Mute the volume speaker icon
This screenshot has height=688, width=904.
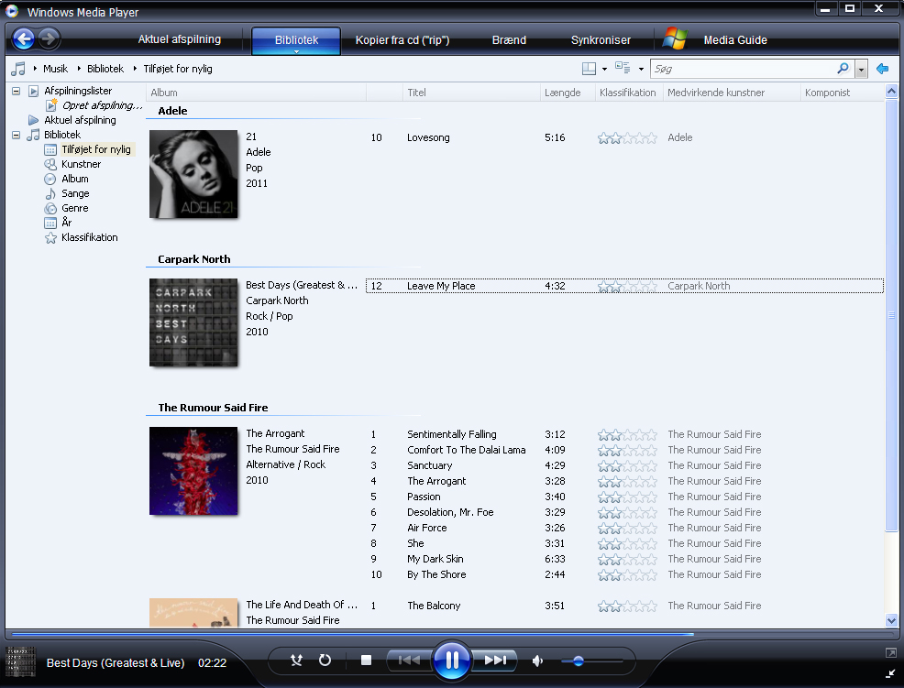point(537,661)
